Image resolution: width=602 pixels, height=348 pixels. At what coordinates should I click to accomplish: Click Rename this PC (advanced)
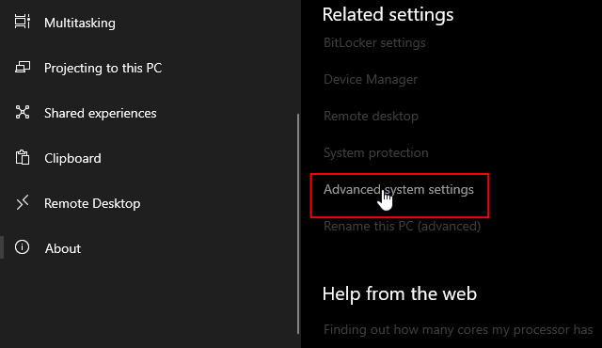pos(402,226)
